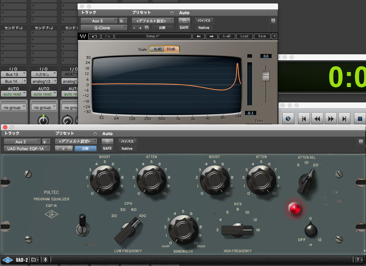Open Q-Clone preset list <デフォルト設定>

153,21
